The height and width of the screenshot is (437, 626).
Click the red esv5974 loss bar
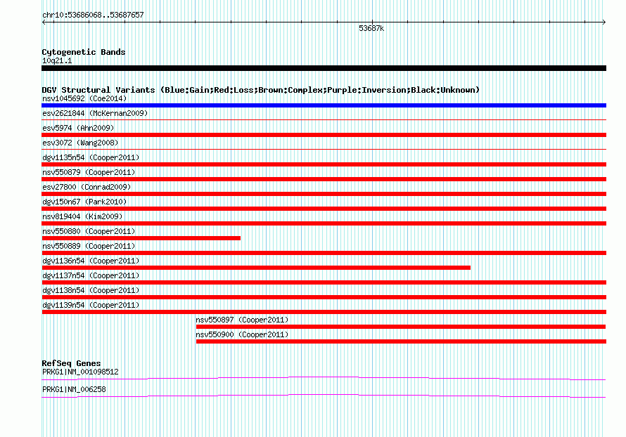(x=324, y=135)
